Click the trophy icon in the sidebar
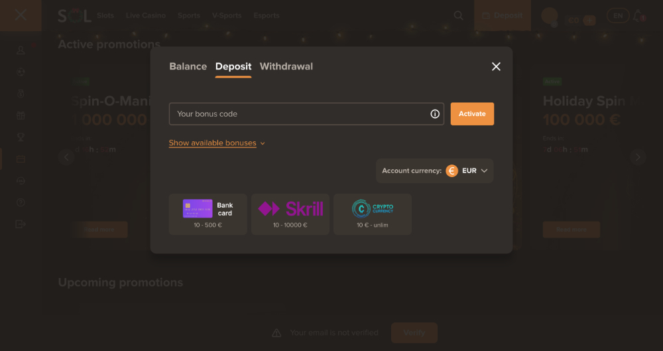The width and height of the screenshot is (663, 351). coord(21,137)
